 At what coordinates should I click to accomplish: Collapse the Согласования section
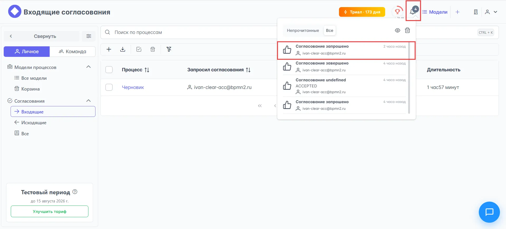[89, 101]
